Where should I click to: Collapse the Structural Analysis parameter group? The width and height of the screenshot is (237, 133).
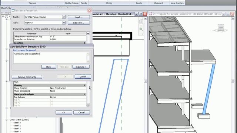tap(84, 95)
